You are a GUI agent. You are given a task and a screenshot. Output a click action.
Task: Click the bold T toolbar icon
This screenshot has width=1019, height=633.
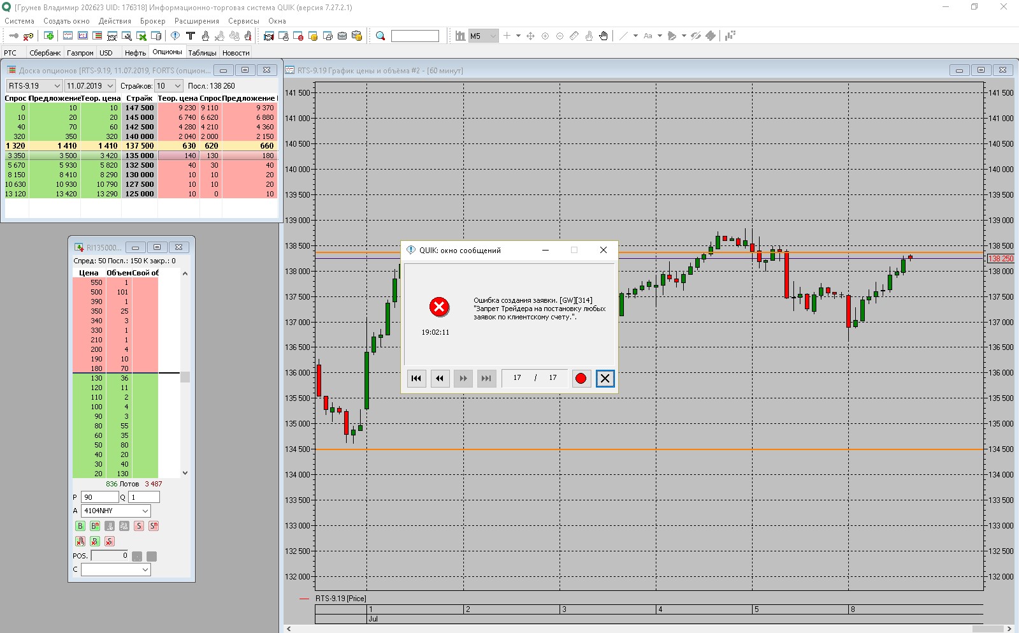pos(190,36)
